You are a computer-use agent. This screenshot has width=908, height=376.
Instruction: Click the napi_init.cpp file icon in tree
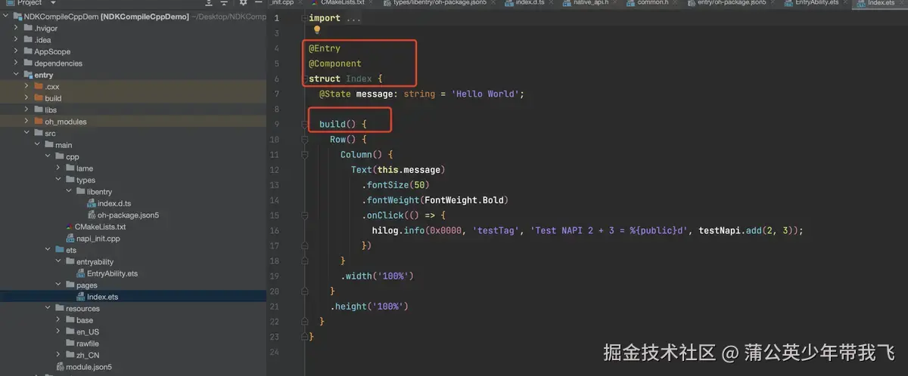(x=70, y=239)
